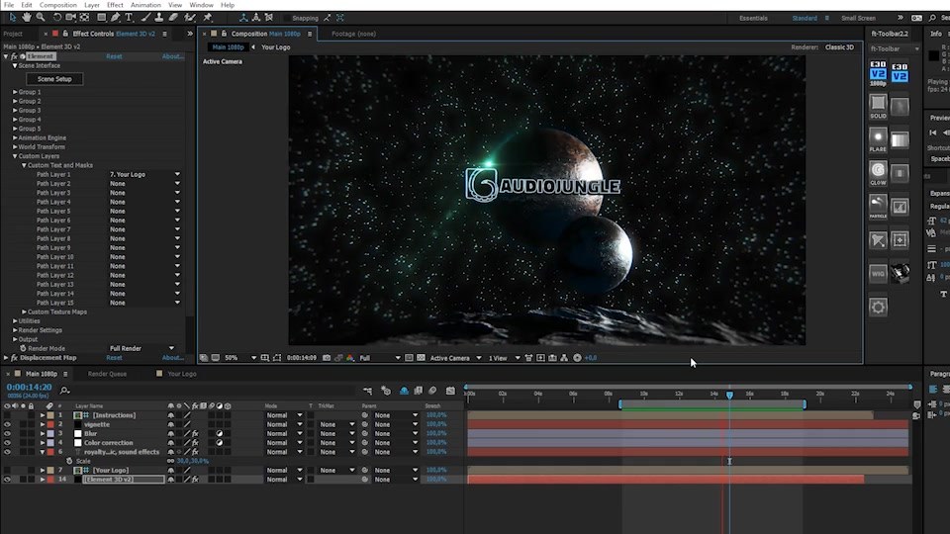950x534 pixels.
Task: Select the Zoom magnifier tool
Action: pyautogui.click(x=41, y=18)
